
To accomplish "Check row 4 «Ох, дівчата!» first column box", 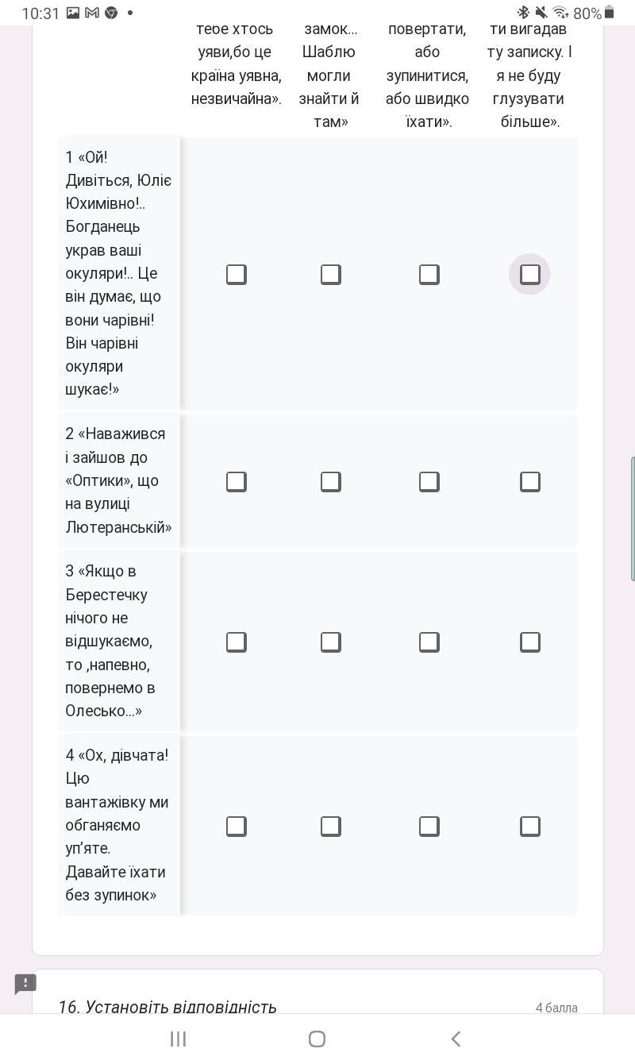I will tap(236, 826).
